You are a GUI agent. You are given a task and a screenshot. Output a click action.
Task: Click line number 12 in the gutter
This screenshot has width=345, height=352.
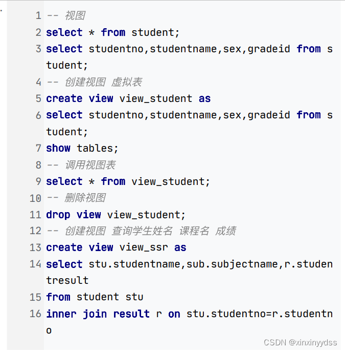tap(35, 231)
